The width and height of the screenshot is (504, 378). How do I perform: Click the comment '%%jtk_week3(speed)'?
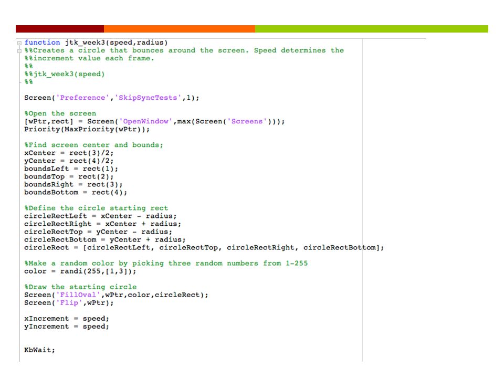[x=65, y=74]
